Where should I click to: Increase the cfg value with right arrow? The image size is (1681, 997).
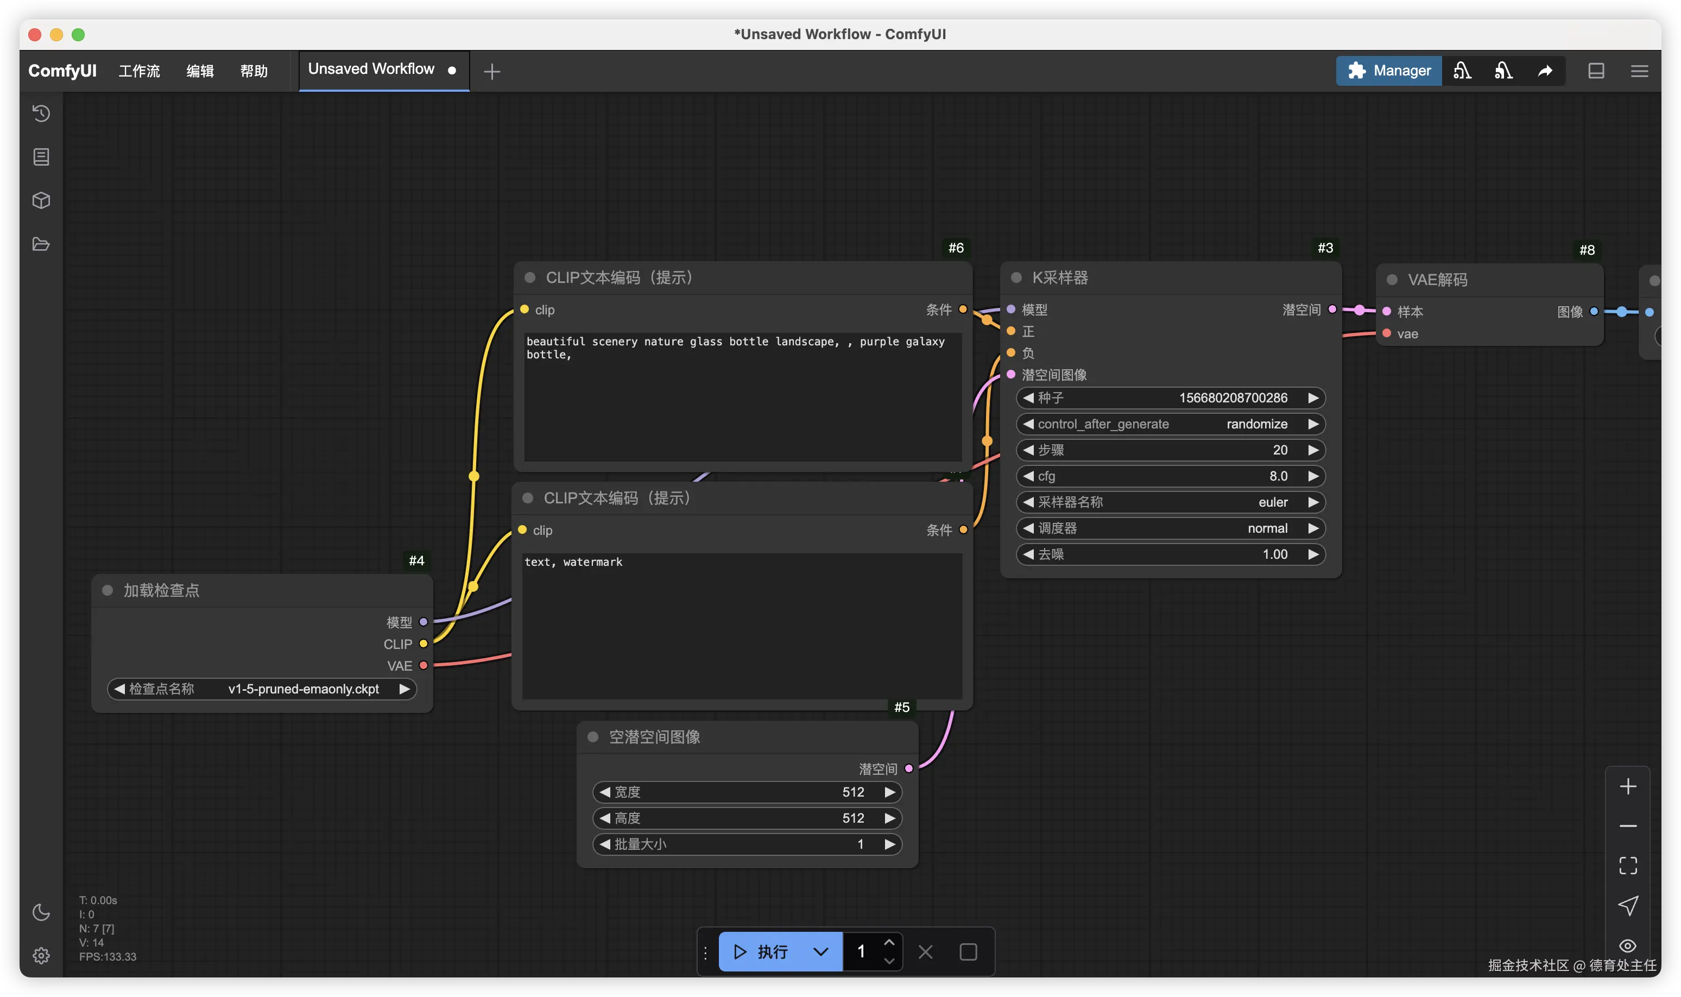(x=1313, y=476)
